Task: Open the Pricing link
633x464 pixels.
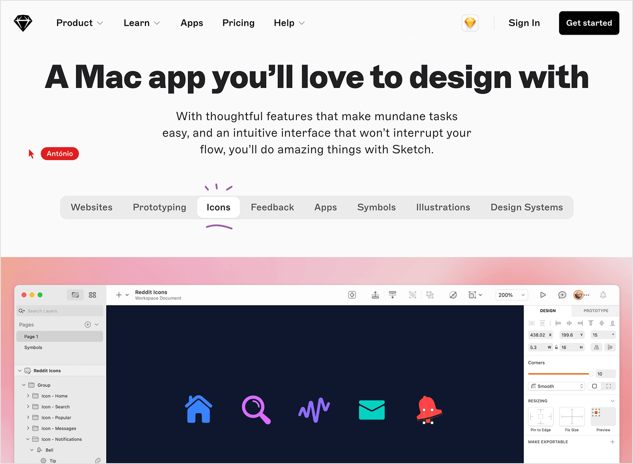Action: (238, 23)
